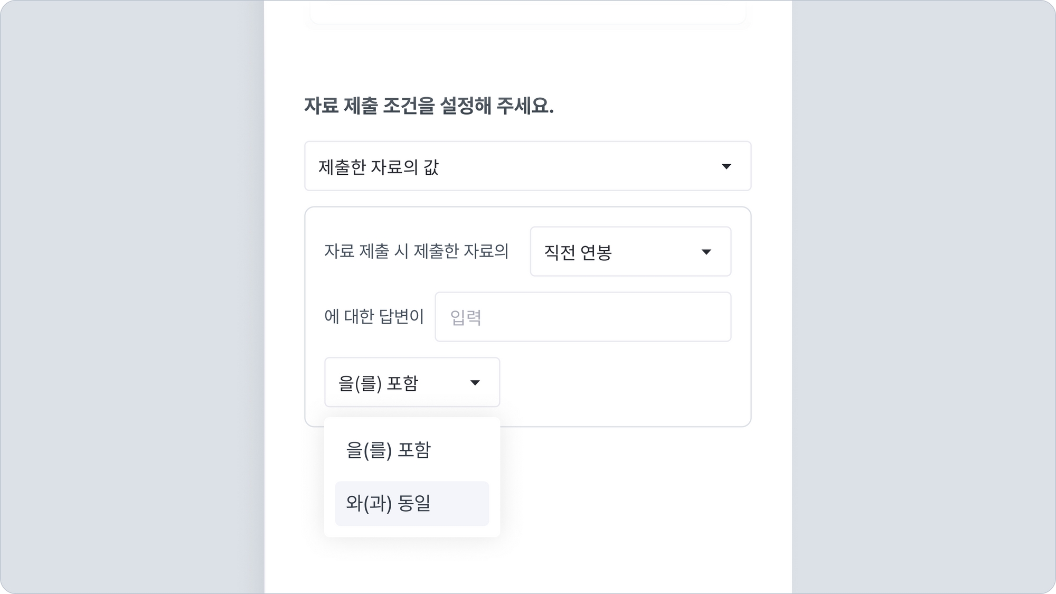
Task: Click the gray backdrop left of the panel
Action: pos(132,296)
